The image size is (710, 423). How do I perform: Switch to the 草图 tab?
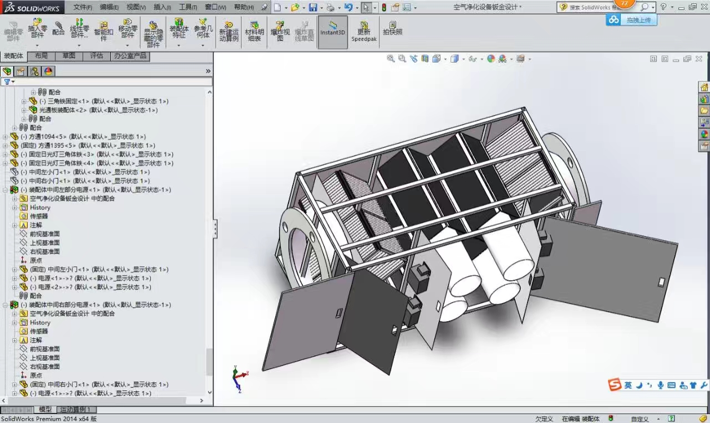point(69,56)
